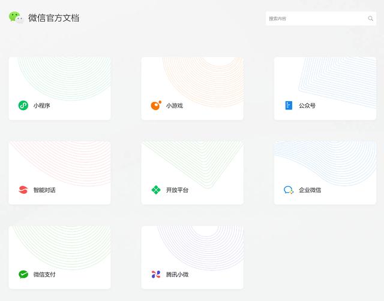Open the 小游戏 label link
The width and height of the screenshot is (384, 301).
click(175, 105)
